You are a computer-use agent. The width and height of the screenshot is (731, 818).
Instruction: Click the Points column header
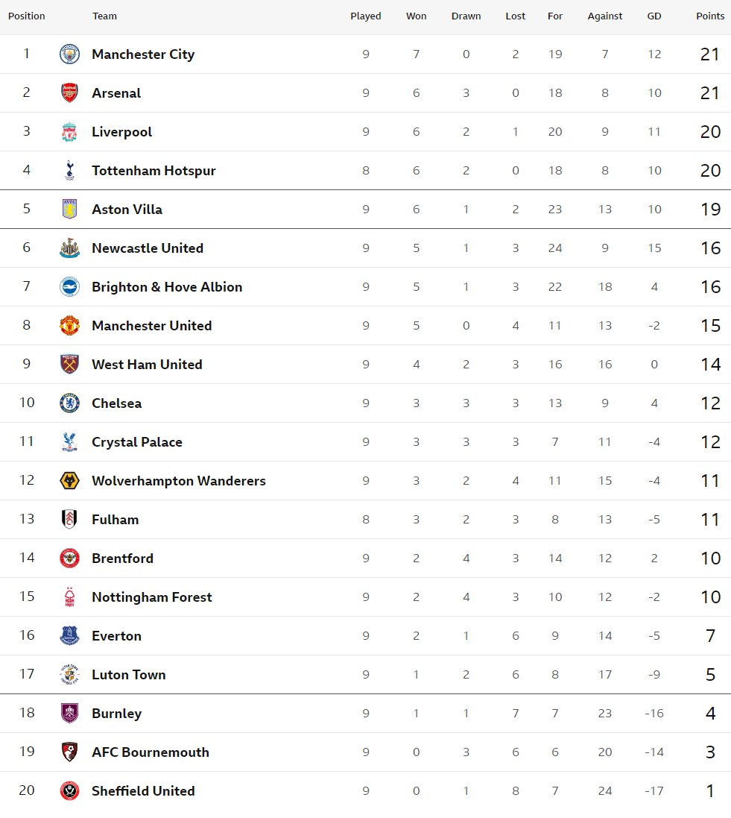click(710, 16)
